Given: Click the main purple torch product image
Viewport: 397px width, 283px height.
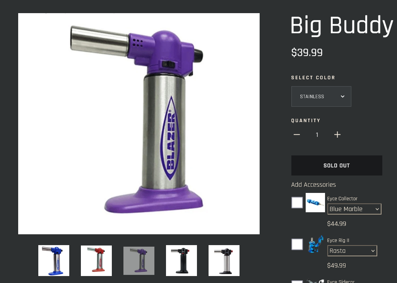Looking at the screenshot, I should click(139, 124).
